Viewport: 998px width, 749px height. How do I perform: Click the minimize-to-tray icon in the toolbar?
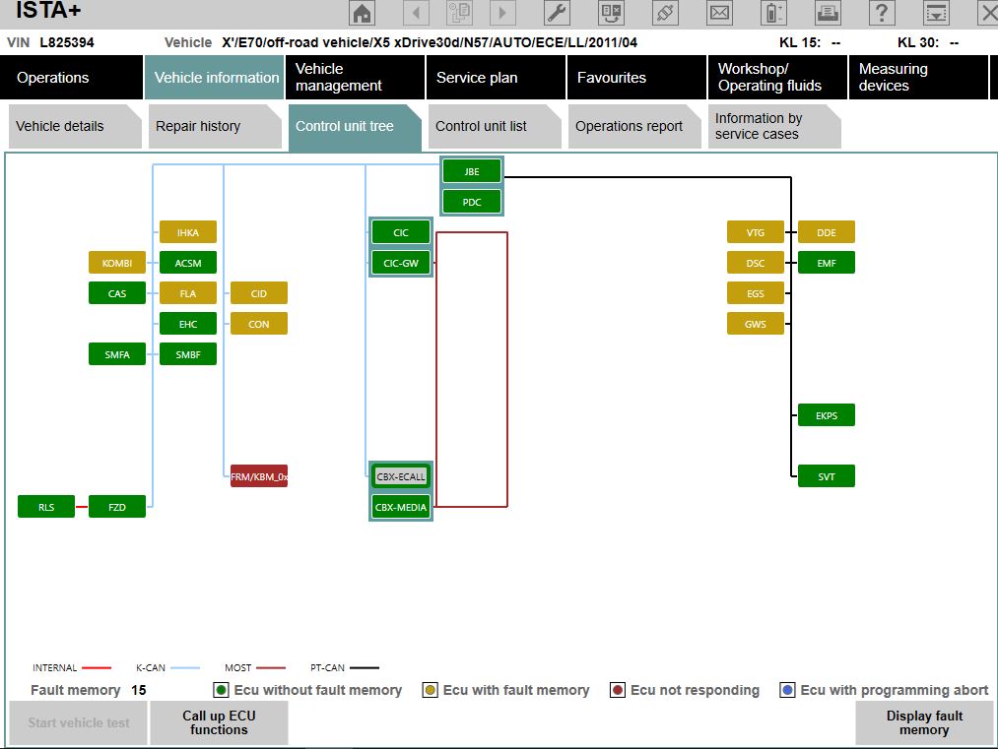pyautogui.click(x=935, y=14)
